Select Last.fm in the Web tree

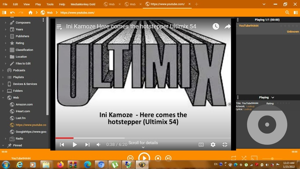(x=21, y=118)
